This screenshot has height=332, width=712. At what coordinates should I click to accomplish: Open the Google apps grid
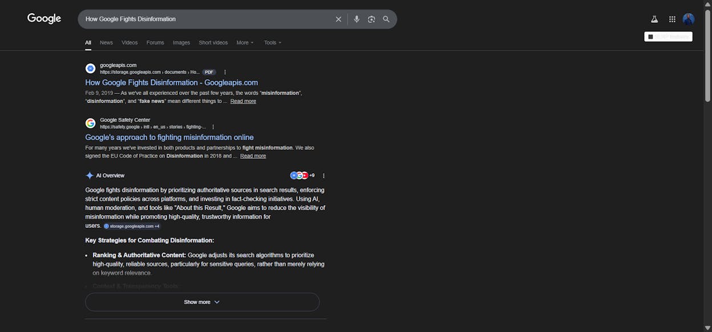(x=672, y=19)
